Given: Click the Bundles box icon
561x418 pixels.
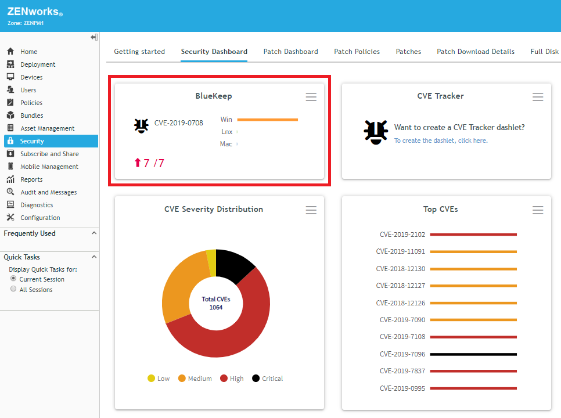Looking at the screenshot, I should [10, 115].
